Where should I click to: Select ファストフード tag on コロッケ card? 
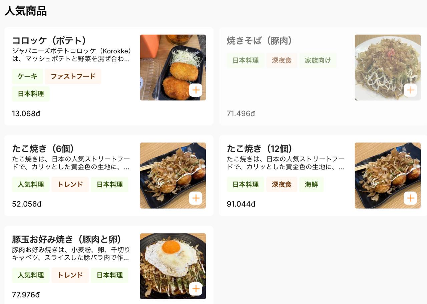click(x=73, y=76)
